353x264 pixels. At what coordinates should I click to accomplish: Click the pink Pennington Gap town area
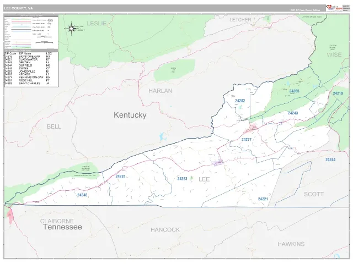click(252, 128)
